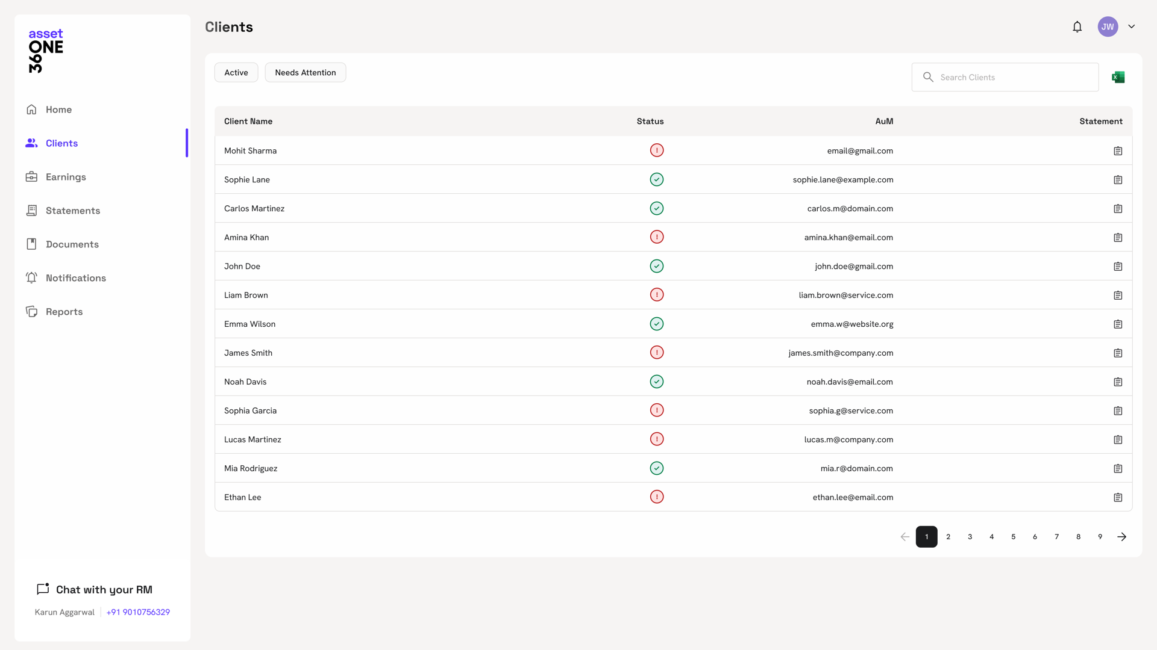Screen dimensions: 1157x650
Task: Click the Search Clients input field
Action: pos(1005,77)
